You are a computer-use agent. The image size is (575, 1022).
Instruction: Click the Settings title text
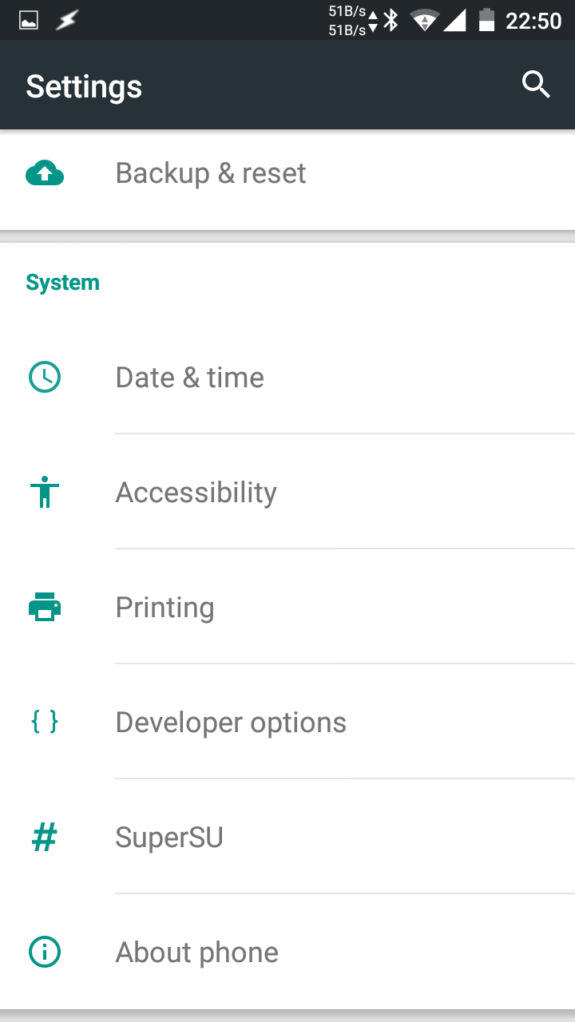(84, 86)
